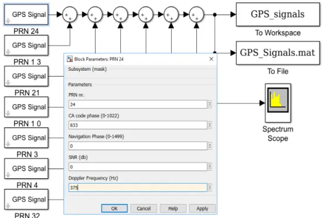Select the GPS Signal block PRN 4
The height and width of the screenshot is (218, 323).
26,168
